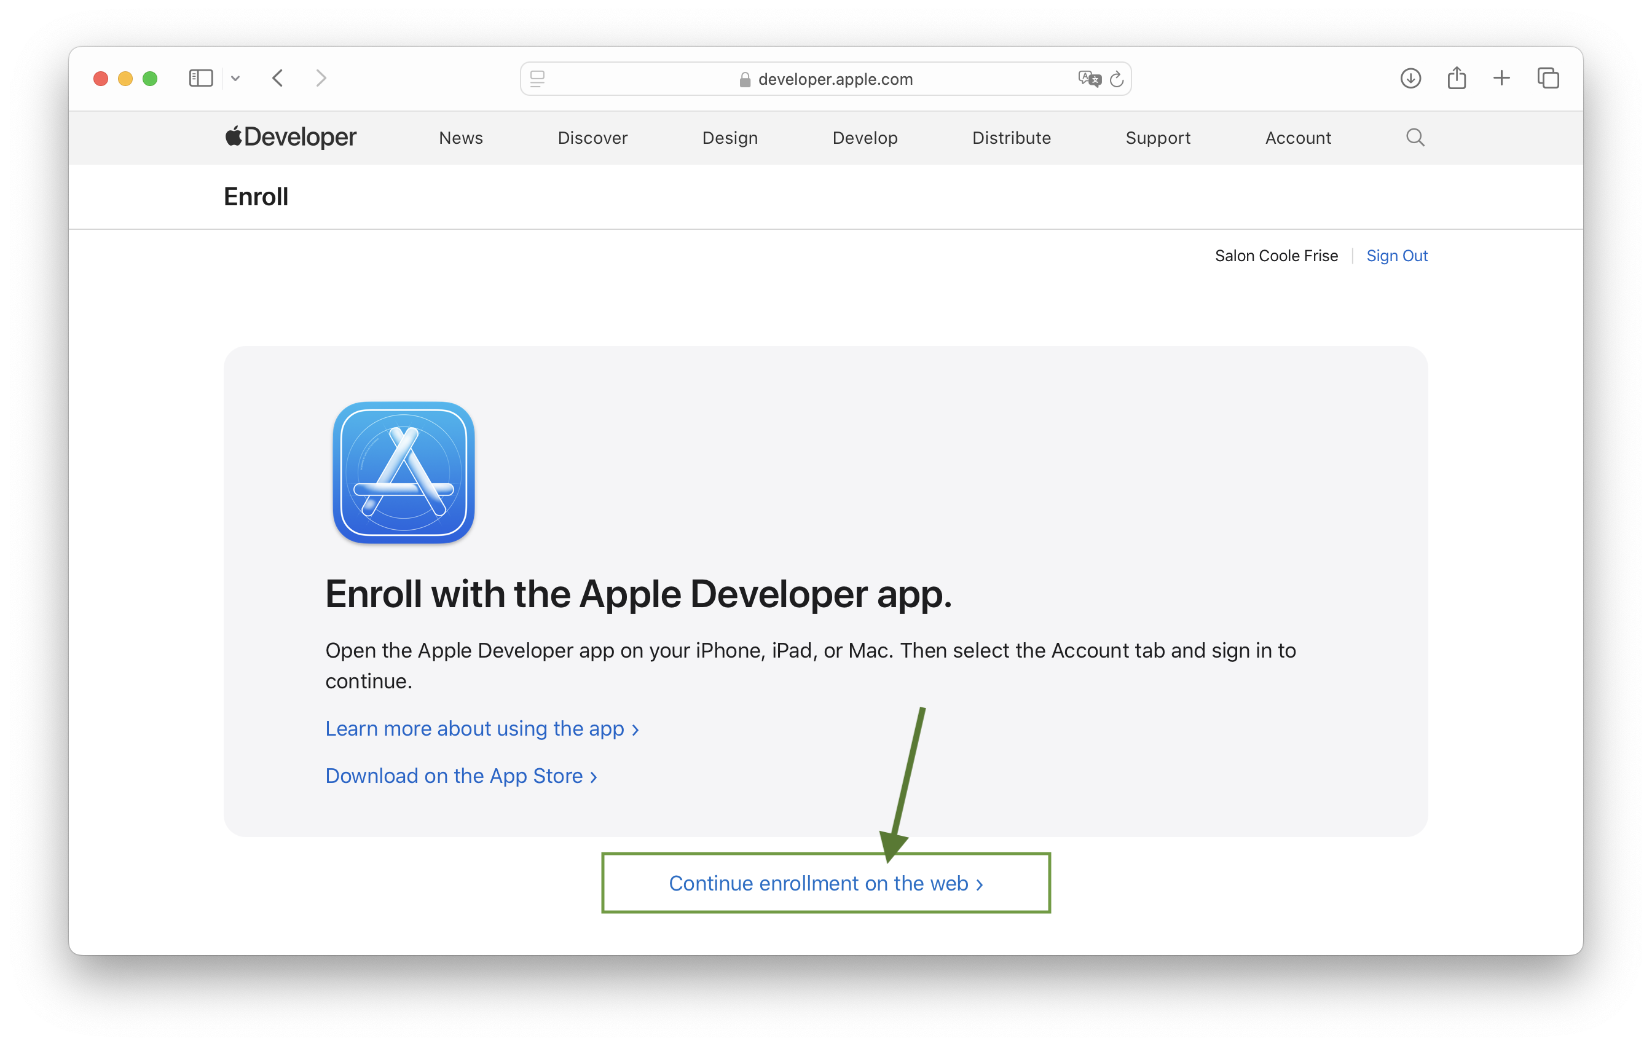Viewport: 1652px width, 1046px height.
Task: Click the Apple Developer app icon
Action: tap(404, 473)
